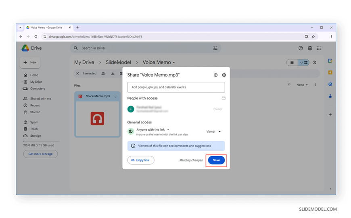This screenshot has height=218, width=351.
Task: Open the Anyone with the link dropdown
Action: (x=153, y=129)
